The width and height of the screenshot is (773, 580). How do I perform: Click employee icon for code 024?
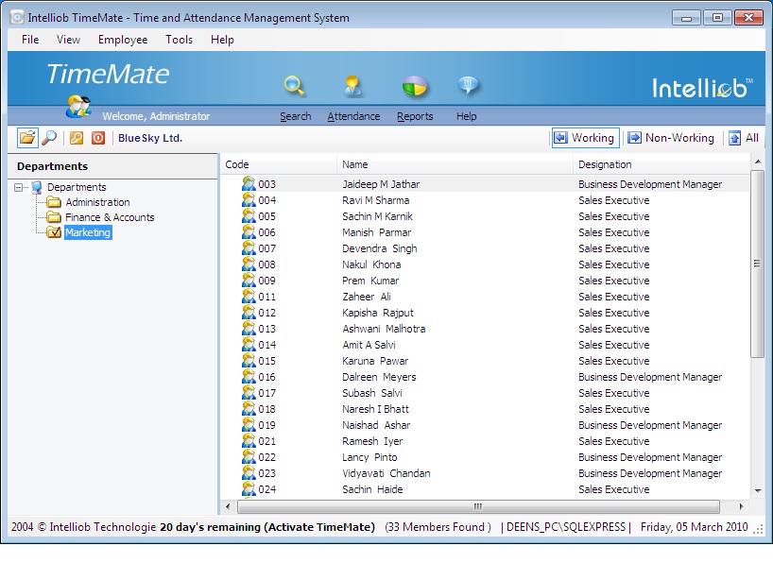click(249, 489)
